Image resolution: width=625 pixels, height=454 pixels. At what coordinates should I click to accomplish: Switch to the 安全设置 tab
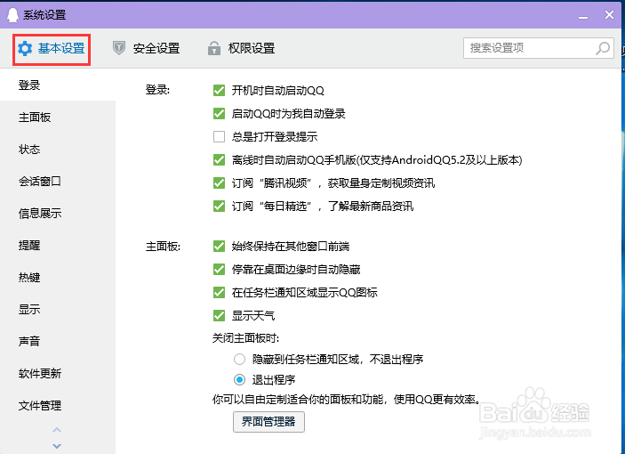point(147,49)
